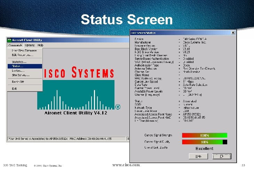Image resolution: width=254 pixels, height=169 pixels.
Task: Click the Network Type Infrastructure value
Action: click(x=191, y=108)
